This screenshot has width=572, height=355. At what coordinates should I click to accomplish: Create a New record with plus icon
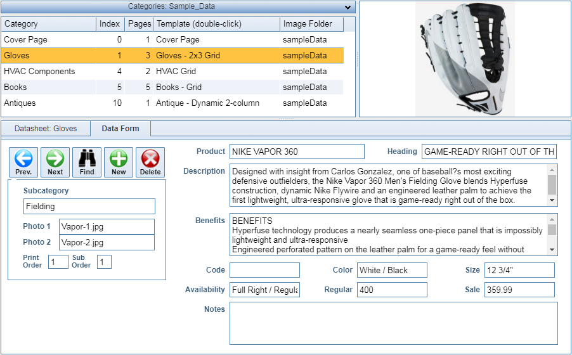pos(119,162)
